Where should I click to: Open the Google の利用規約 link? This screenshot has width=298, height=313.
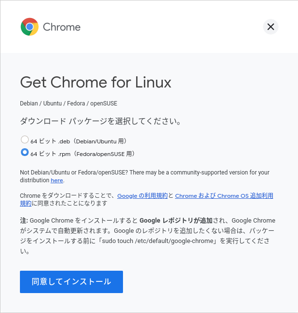pyautogui.click(x=142, y=195)
